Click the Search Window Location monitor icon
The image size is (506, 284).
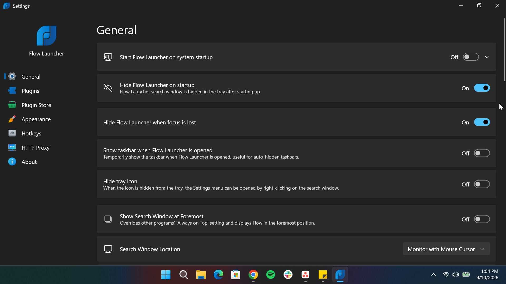pyautogui.click(x=108, y=249)
